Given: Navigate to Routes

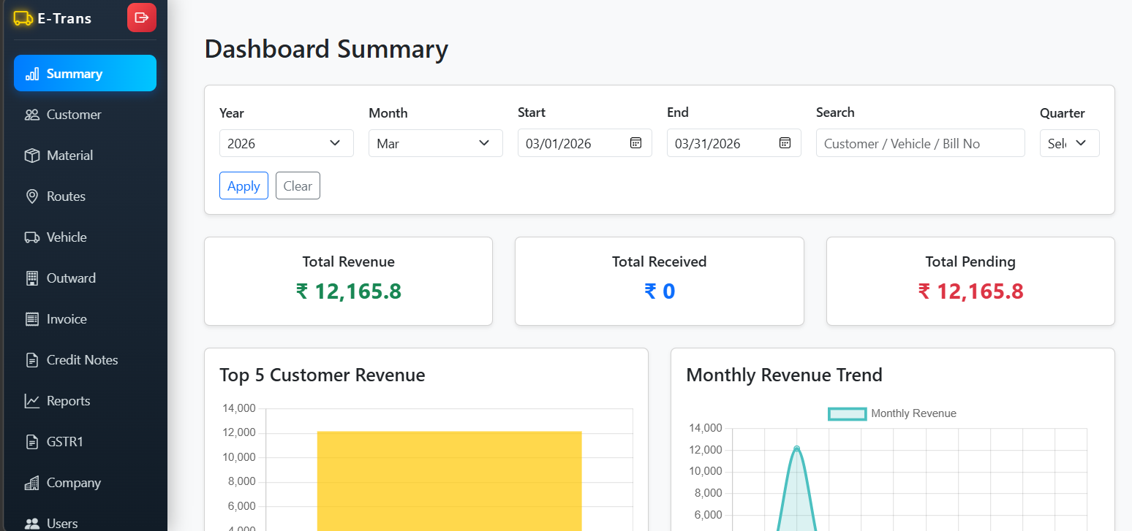Looking at the screenshot, I should [x=85, y=196].
